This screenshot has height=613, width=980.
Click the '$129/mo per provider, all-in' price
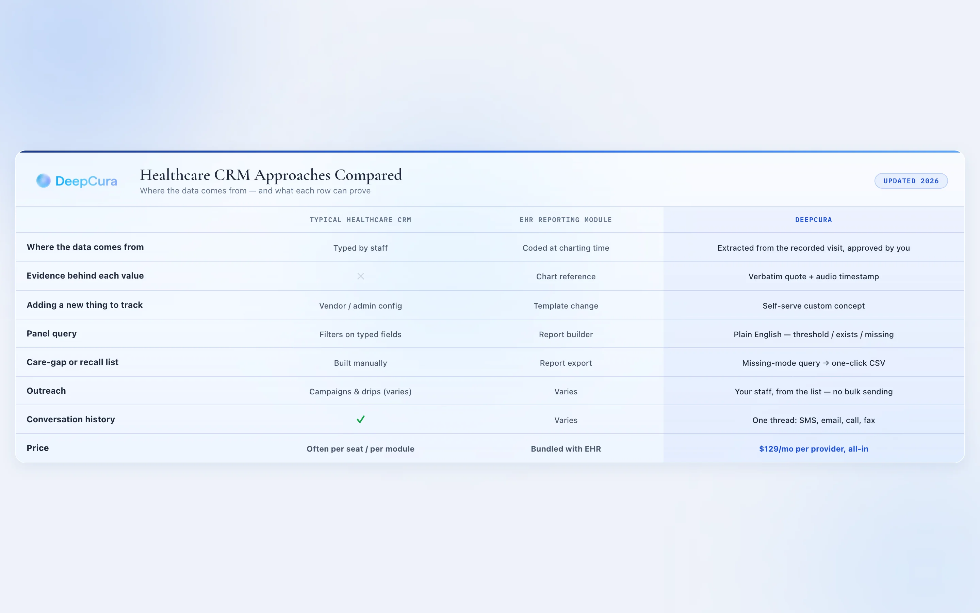(814, 449)
